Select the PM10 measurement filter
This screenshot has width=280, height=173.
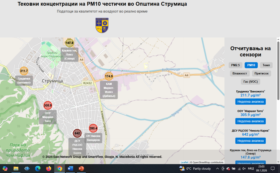[251, 65]
